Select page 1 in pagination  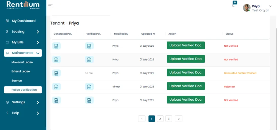click(151, 119)
